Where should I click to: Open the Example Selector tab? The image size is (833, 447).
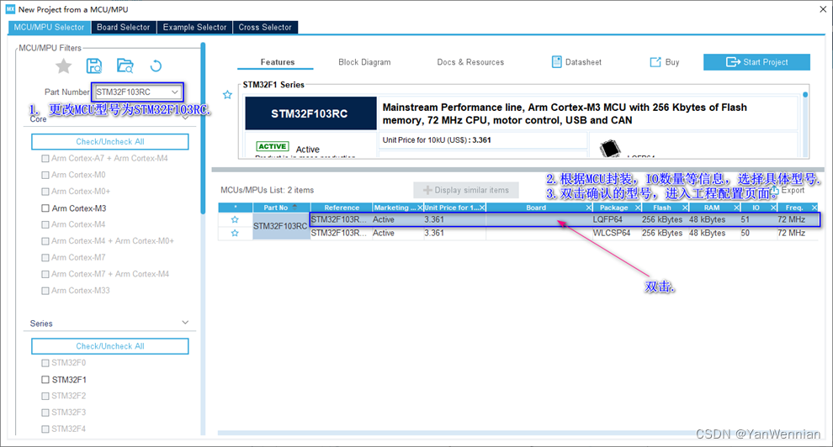click(x=194, y=27)
